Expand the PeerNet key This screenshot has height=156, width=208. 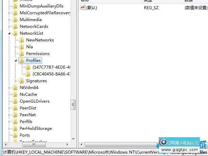coord(10,115)
